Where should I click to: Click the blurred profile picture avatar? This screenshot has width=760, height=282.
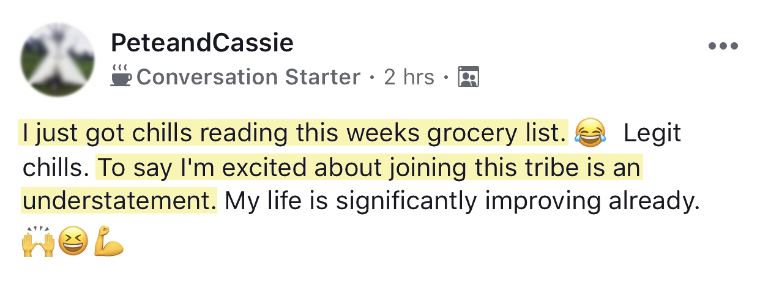(x=58, y=60)
